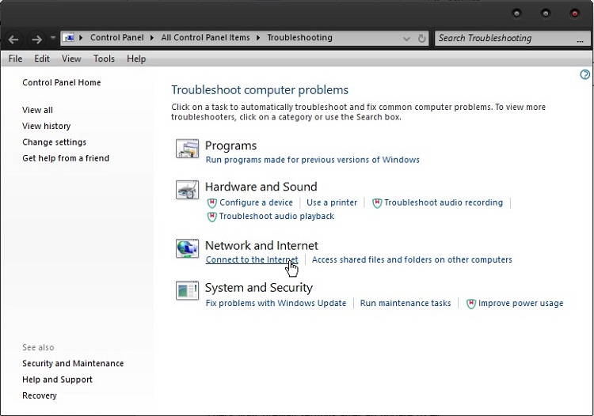The width and height of the screenshot is (594, 416).
Task: Select Control Panel breadcrumb
Action: [x=116, y=37]
